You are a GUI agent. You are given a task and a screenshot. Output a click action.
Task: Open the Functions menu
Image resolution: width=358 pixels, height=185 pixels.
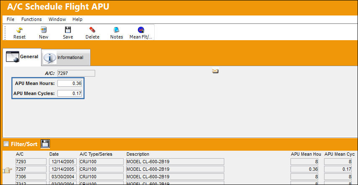tap(31, 19)
